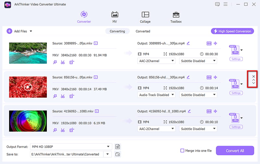Rename output 856156-uhd..._30fps.mp4
The width and height of the screenshot is (260, 164).
coord(188,77)
